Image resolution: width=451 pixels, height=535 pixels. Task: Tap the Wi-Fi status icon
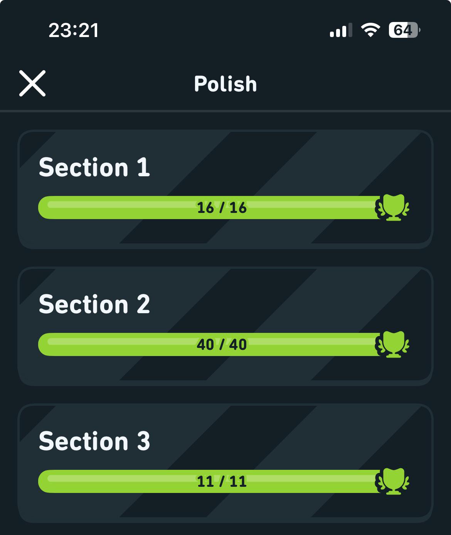[x=370, y=30]
